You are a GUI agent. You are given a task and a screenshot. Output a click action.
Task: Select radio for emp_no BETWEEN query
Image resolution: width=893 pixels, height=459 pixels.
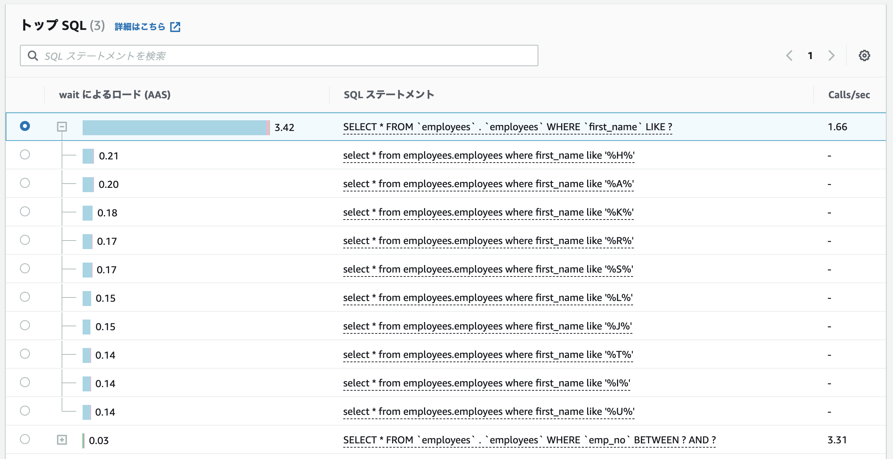point(25,439)
